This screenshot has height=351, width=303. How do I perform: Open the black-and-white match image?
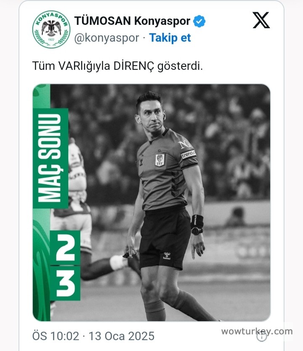point(151,202)
